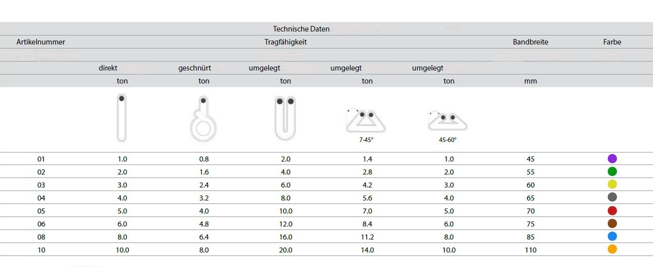653x267 pixels.
Task: Click article number 05 in the table
Action: point(41,211)
